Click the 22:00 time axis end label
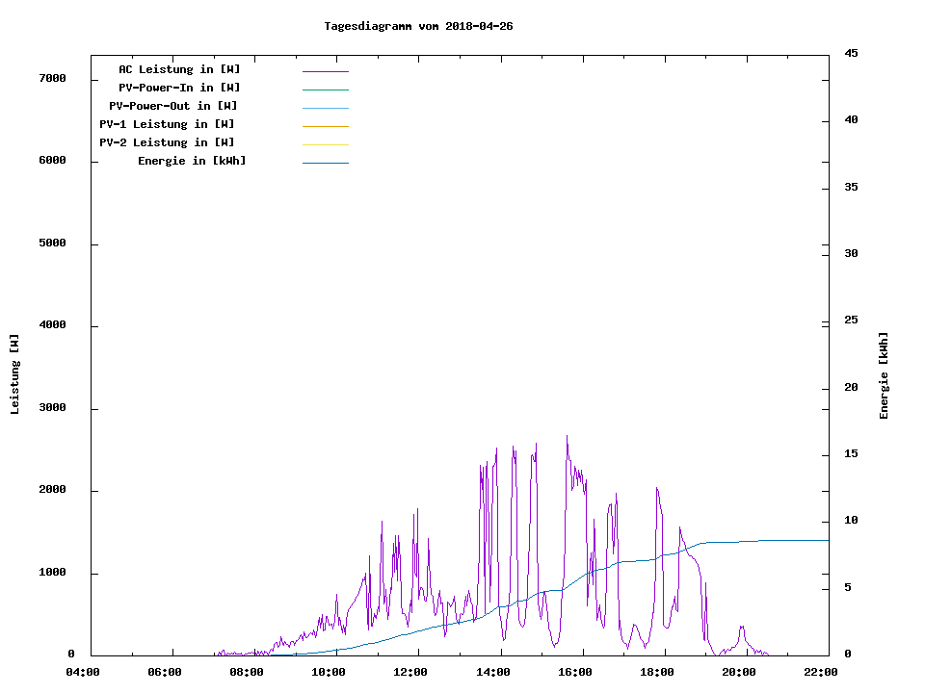 [x=820, y=672]
